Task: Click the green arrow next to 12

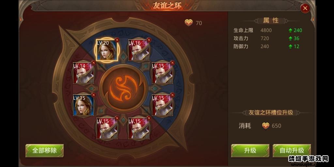Action: (291, 47)
